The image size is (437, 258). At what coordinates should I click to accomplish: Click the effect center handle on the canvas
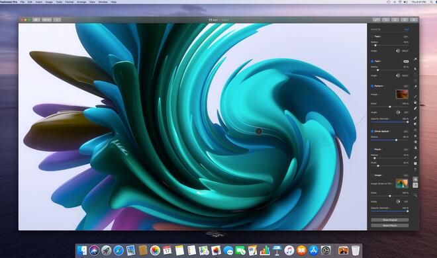(259, 131)
